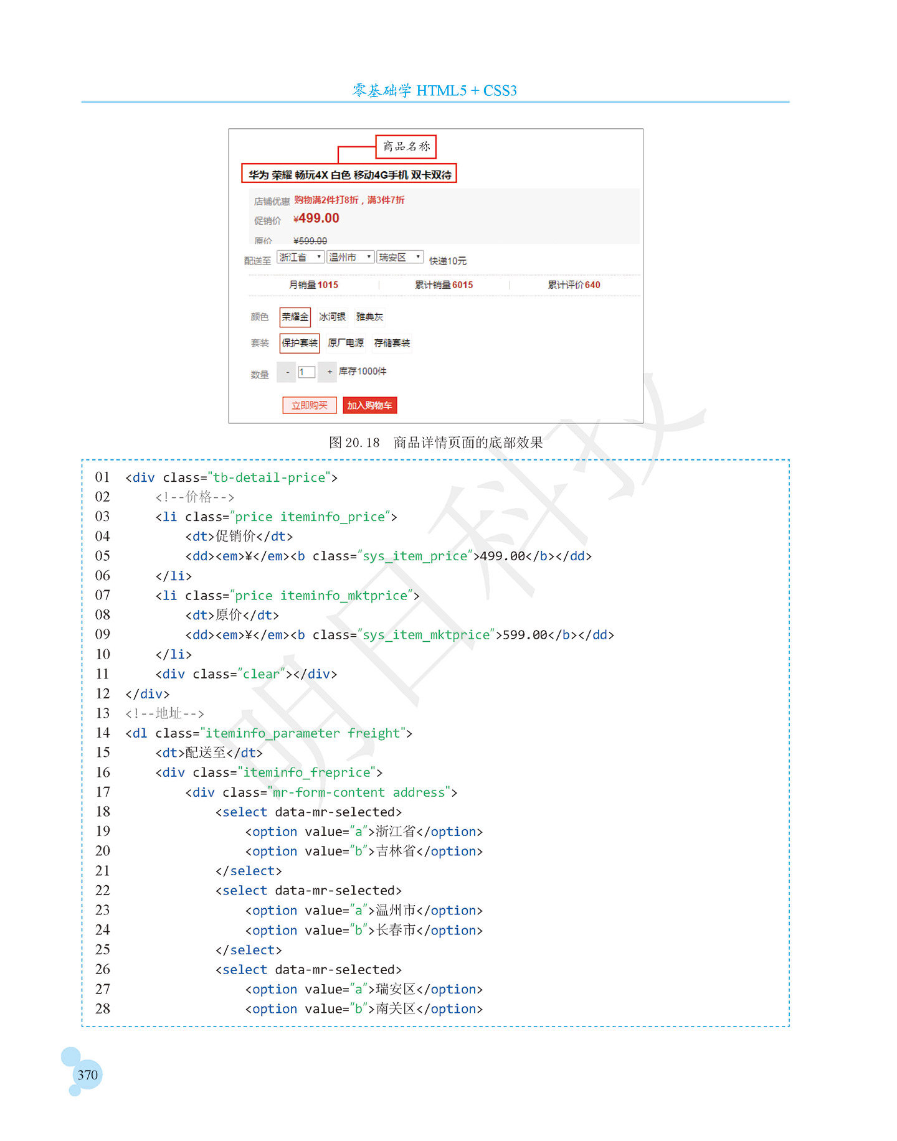Click code line 11 clear div

(x=246, y=674)
